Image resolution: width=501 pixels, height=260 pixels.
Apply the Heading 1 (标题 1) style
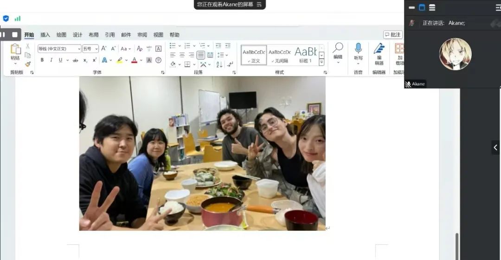(x=305, y=55)
